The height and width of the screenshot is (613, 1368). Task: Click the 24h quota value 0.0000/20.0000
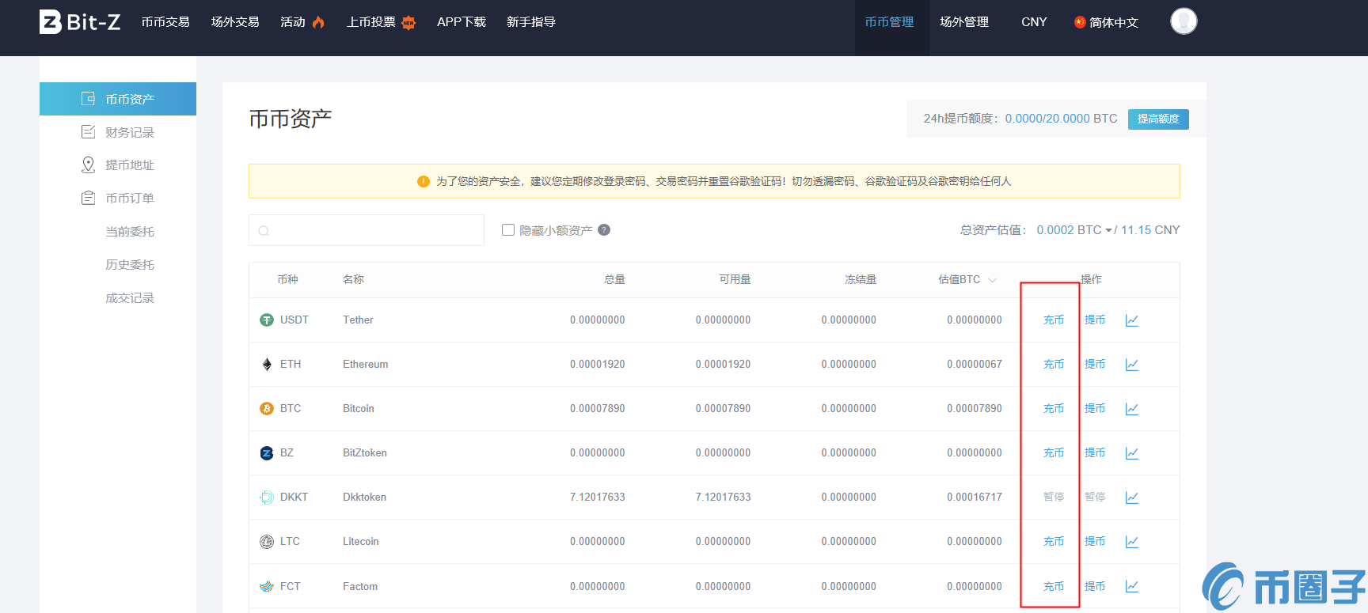click(1047, 119)
